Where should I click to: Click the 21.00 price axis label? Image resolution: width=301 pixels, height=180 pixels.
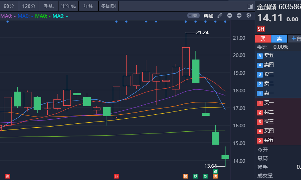coord(239,38)
